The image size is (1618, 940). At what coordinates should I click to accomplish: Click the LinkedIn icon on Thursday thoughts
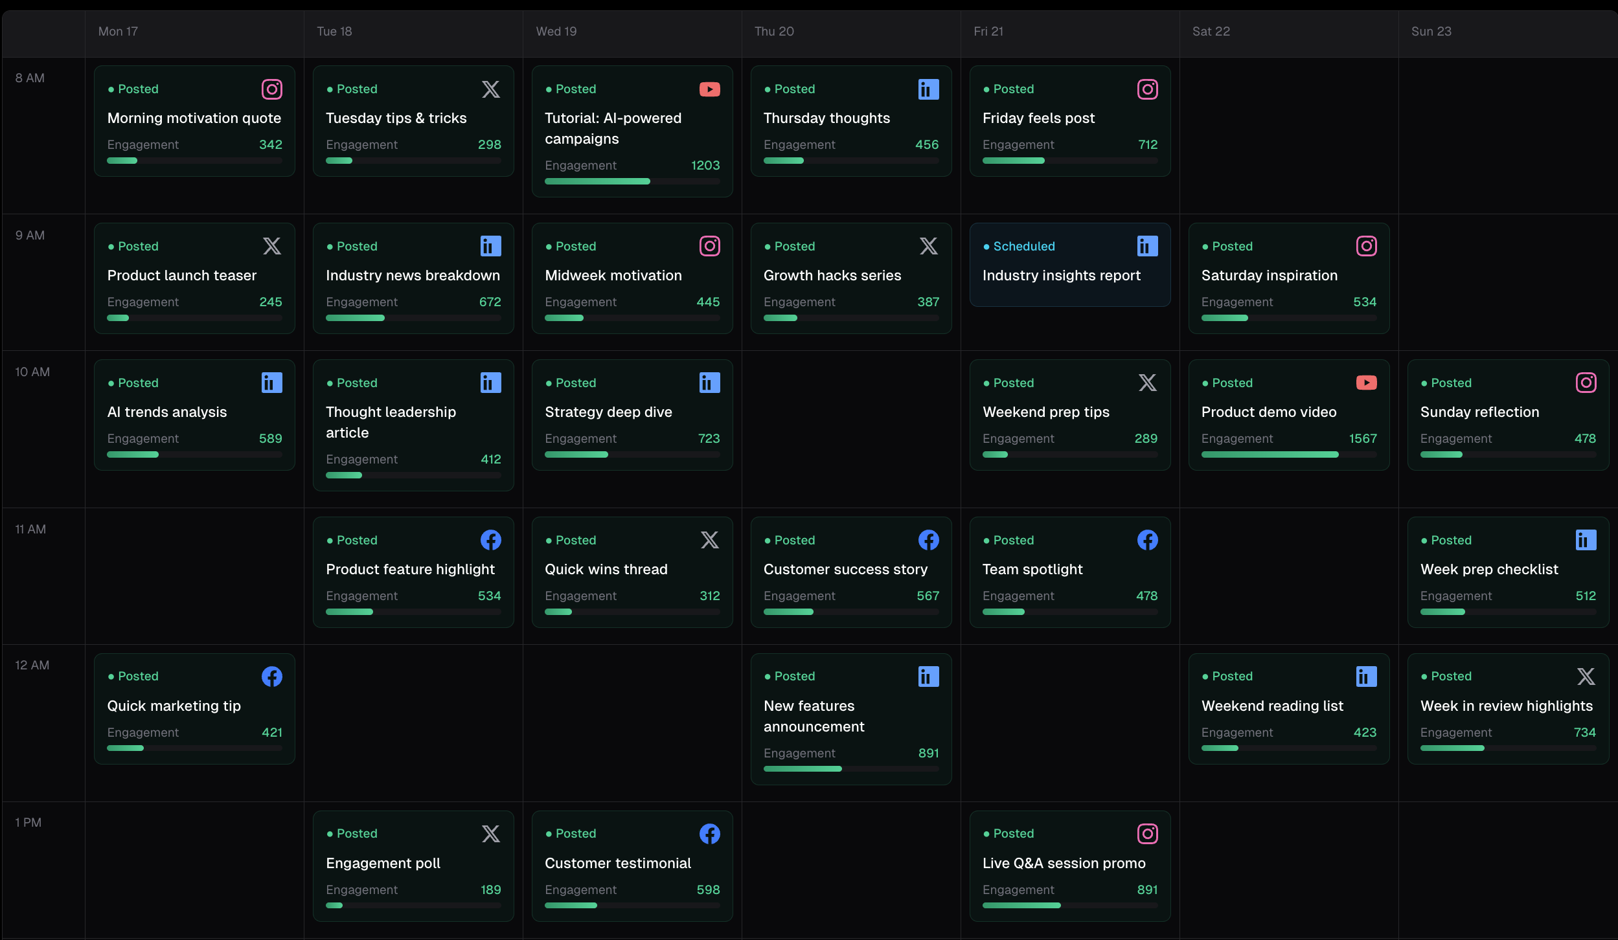(928, 89)
